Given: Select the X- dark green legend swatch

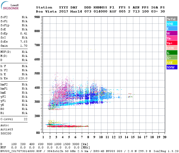Looking at the screenshot, I should [x=172, y=53].
